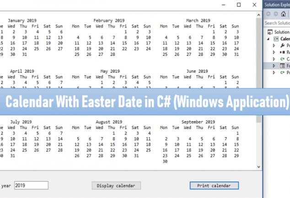This screenshot has height=198, width=290.
Task: Click day 28 in February 2019
Action: click(x=113, y=54)
